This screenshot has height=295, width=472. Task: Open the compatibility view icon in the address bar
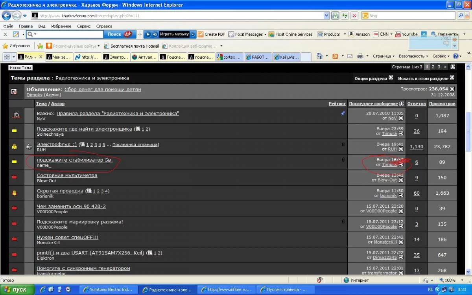click(335, 16)
